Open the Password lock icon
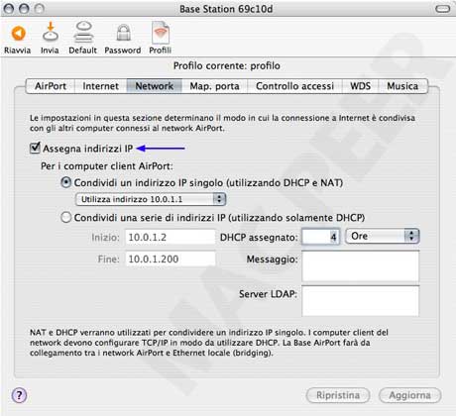This screenshot has height=416, width=456. [123, 33]
